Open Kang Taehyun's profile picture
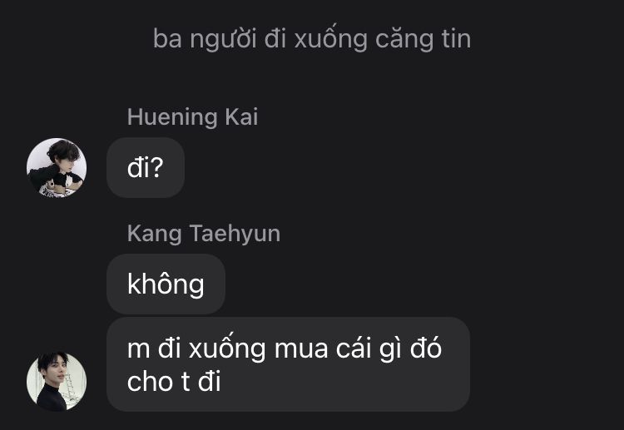 (x=57, y=381)
